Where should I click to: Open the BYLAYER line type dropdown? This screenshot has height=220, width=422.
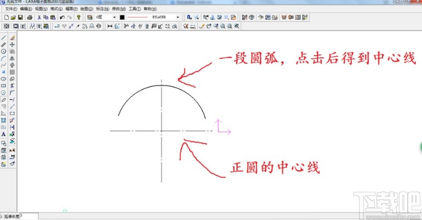click(177, 17)
